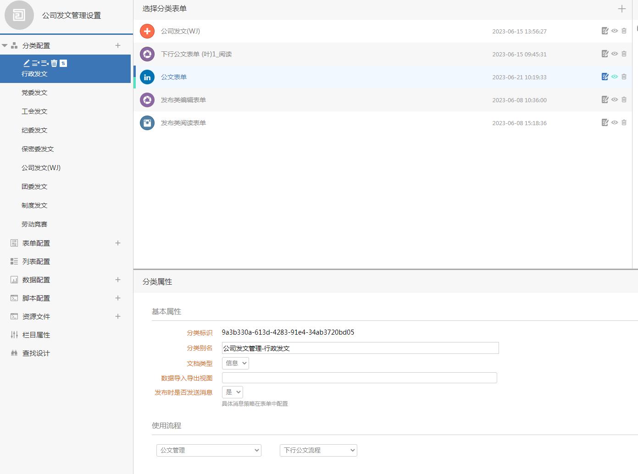Click edit-form icon for 发布类编辑表单 row
This screenshot has height=474, width=638.
[x=605, y=100]
